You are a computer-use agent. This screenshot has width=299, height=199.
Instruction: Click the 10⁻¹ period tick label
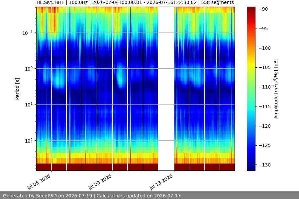coord(27,33)
